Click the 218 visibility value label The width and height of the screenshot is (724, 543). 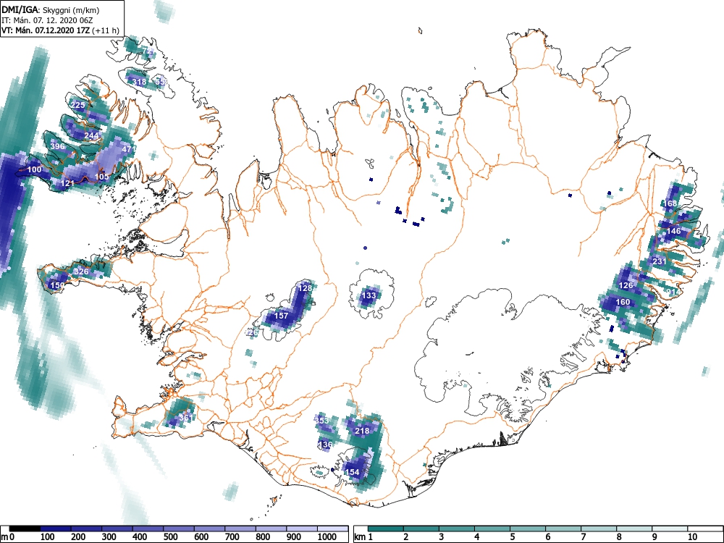362,431
